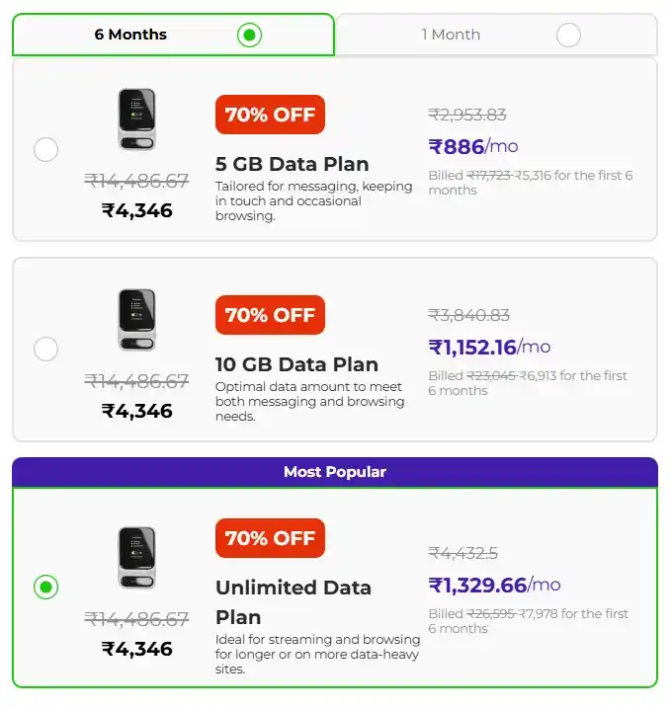Screen dimensions: 671x708
Task: Click the 6 Months green radio indicator
Action: click(250, 36)
